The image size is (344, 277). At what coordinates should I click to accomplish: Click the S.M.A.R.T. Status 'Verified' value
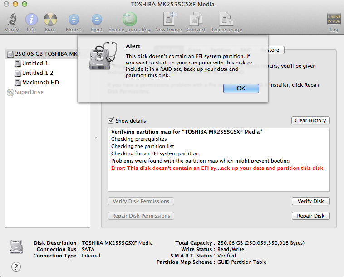tap(226, 256)
